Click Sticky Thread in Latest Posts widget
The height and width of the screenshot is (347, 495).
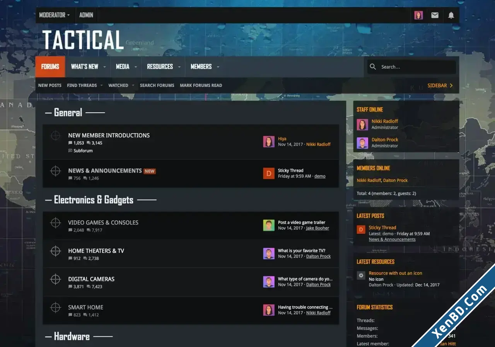tap(382, 228)
